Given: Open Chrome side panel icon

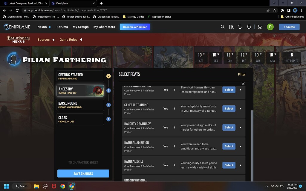Looking at the screenshot, I should pyautogui.click(x=289, y=10).
